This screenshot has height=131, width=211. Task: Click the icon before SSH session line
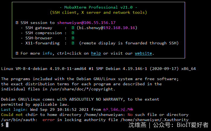[x=17, y=23]
